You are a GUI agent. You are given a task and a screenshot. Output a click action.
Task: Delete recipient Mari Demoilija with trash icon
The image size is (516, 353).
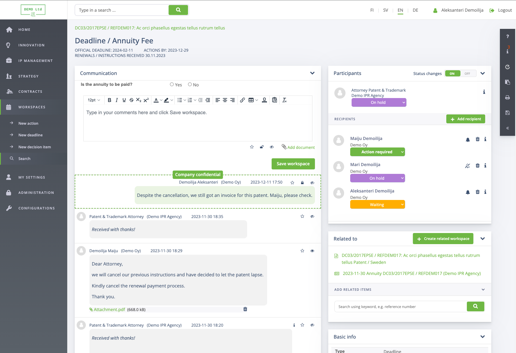pyautogui.click(x=478, y=165)
